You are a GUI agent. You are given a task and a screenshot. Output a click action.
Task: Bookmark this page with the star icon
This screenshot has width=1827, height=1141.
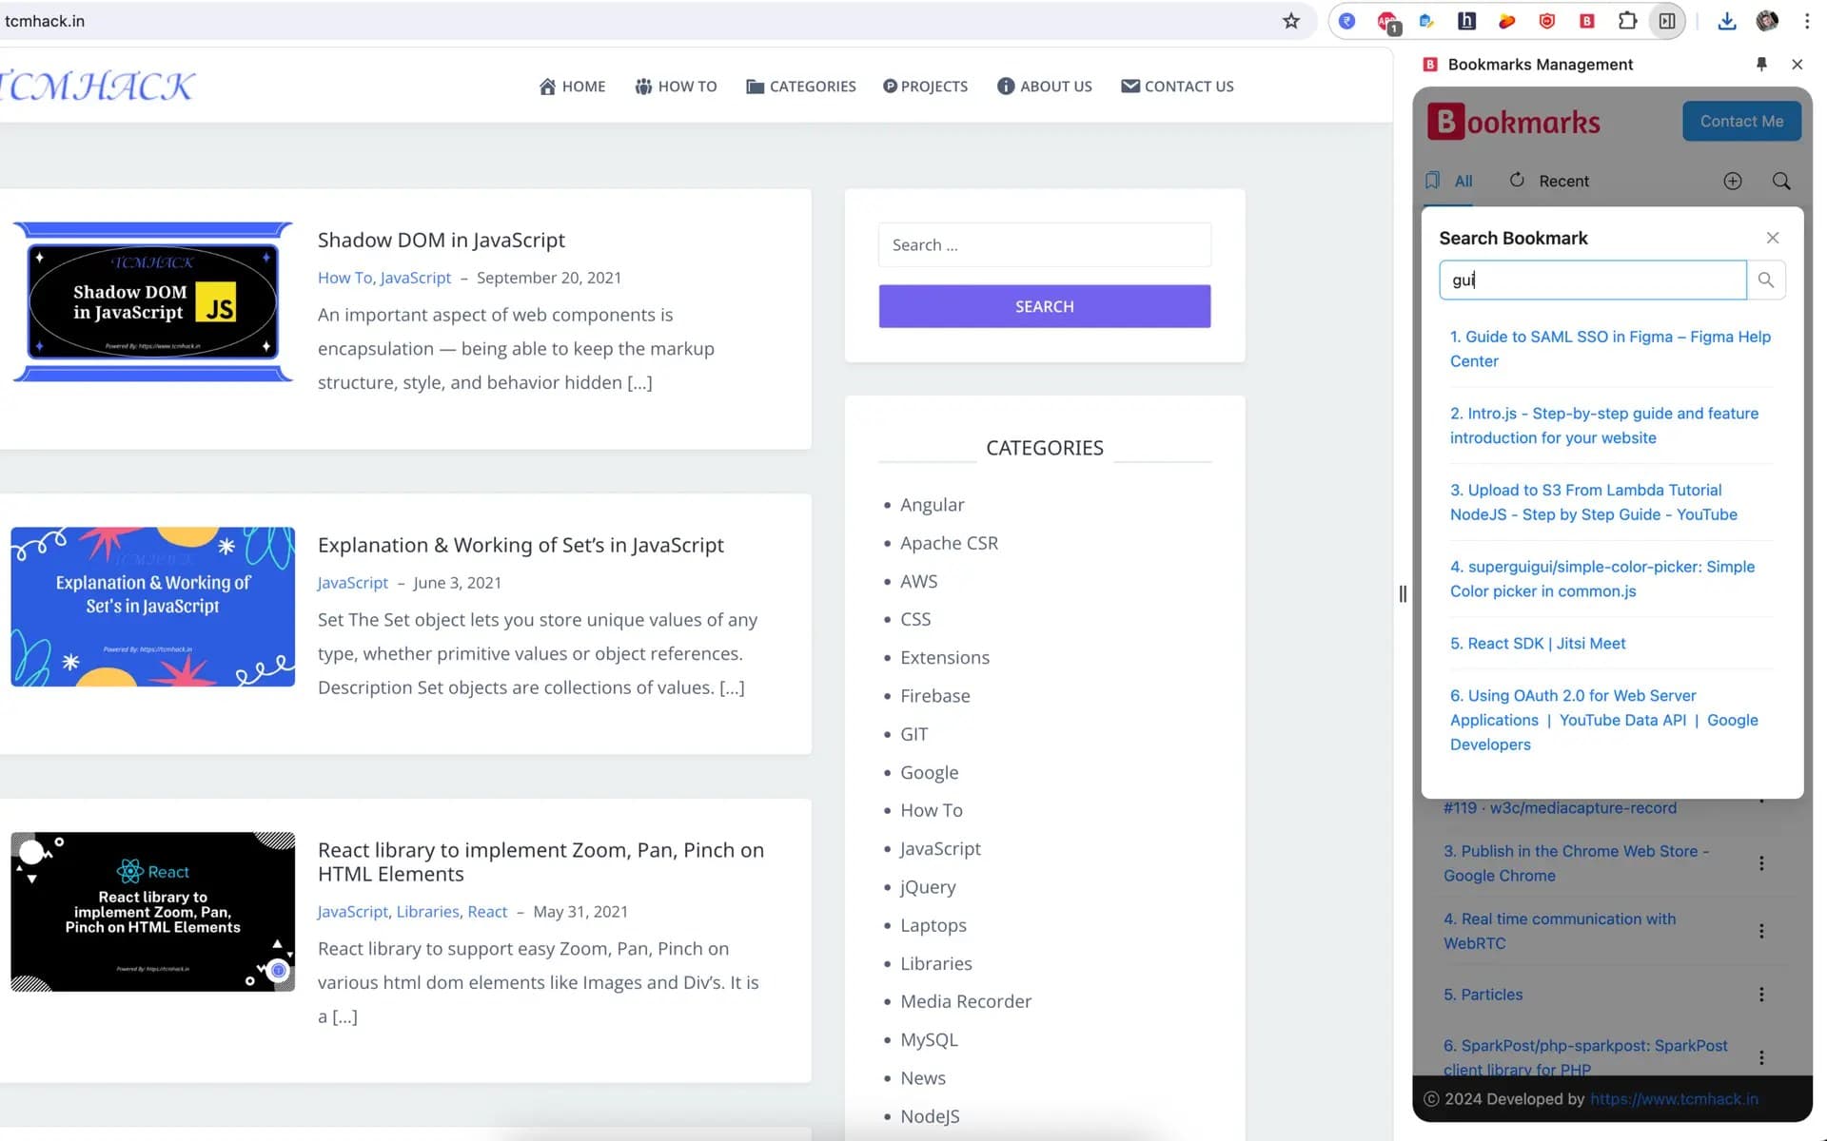[1290, 21]
